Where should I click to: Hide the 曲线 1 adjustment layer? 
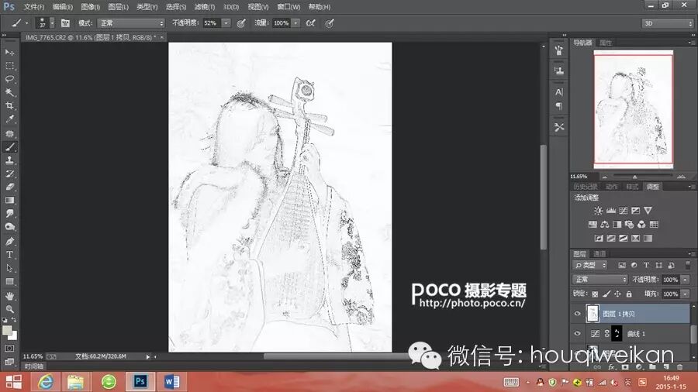tap(577, 334)
